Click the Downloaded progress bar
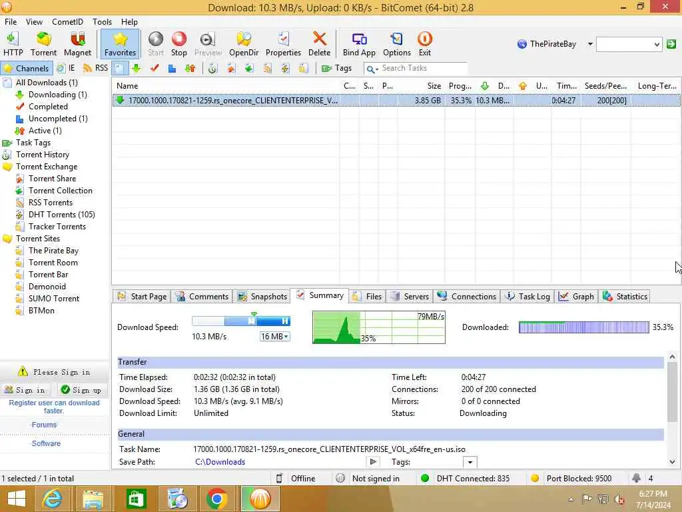The width and height of the screenshot is (682, 512). [x=583, y=327]
